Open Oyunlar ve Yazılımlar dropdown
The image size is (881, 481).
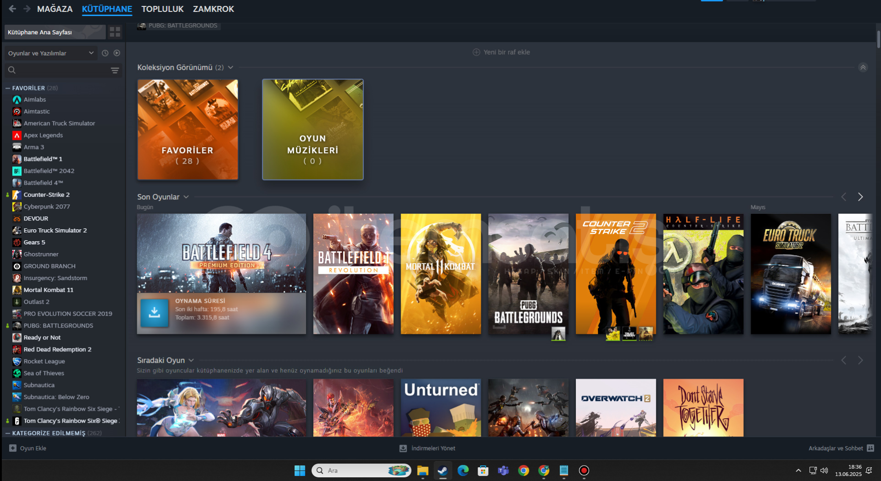51,53
